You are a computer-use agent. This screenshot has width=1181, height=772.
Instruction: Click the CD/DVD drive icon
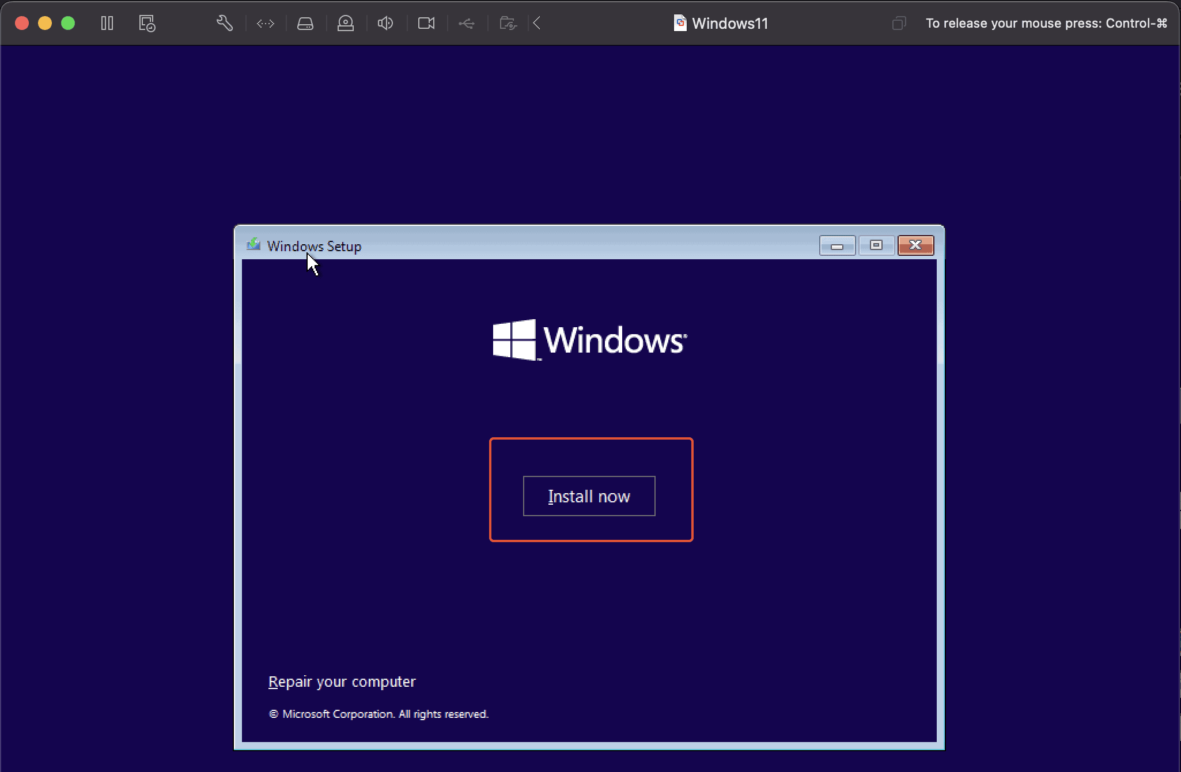[x=346, y=23]
